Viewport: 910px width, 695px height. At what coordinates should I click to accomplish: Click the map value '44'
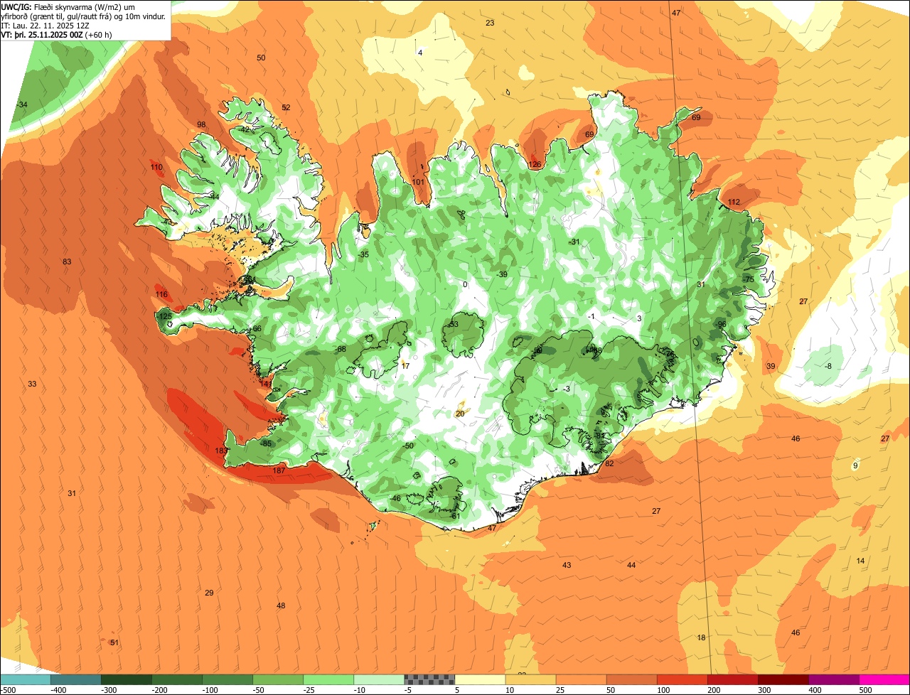pos(631,566)
